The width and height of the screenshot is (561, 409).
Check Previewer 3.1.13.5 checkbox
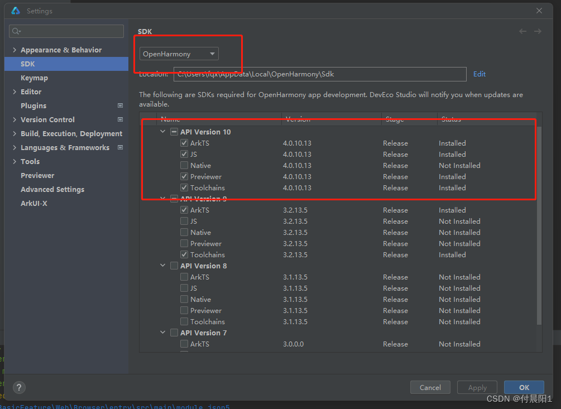[184, 310]
